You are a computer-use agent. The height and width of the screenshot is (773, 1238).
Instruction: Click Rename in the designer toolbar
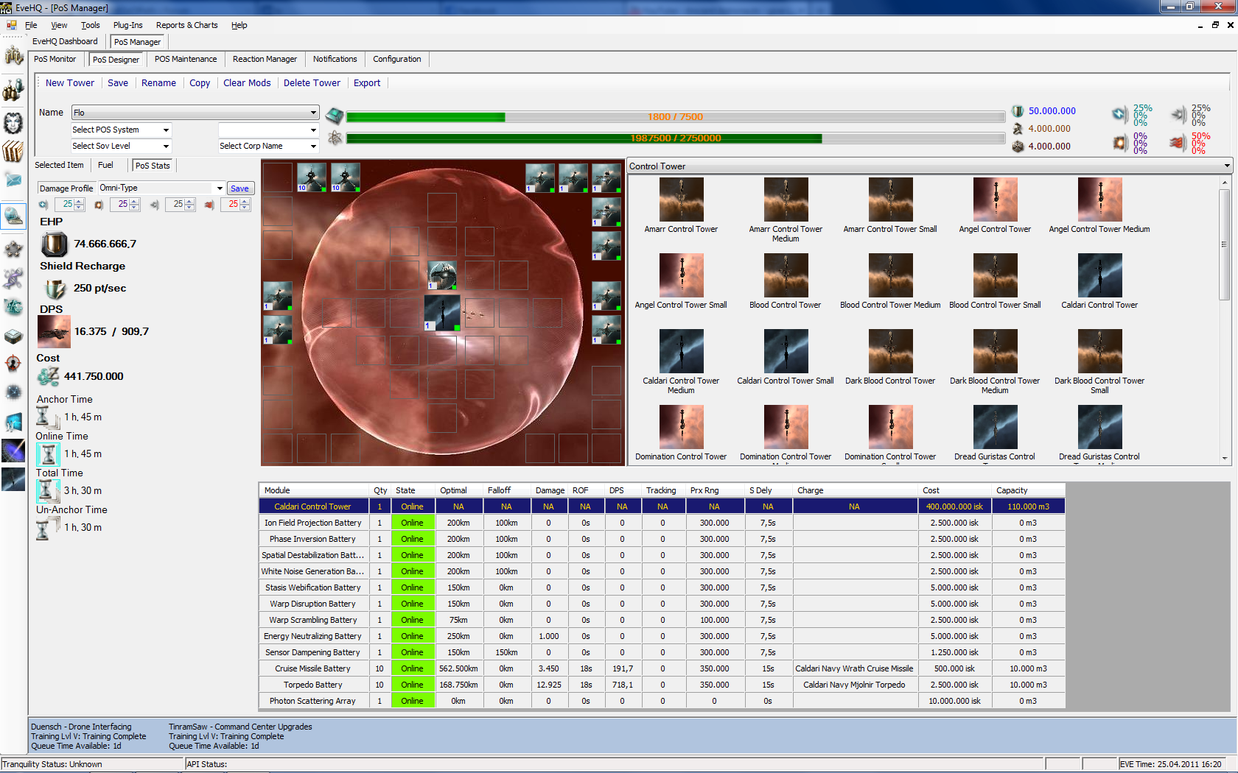tap(159, 83)
